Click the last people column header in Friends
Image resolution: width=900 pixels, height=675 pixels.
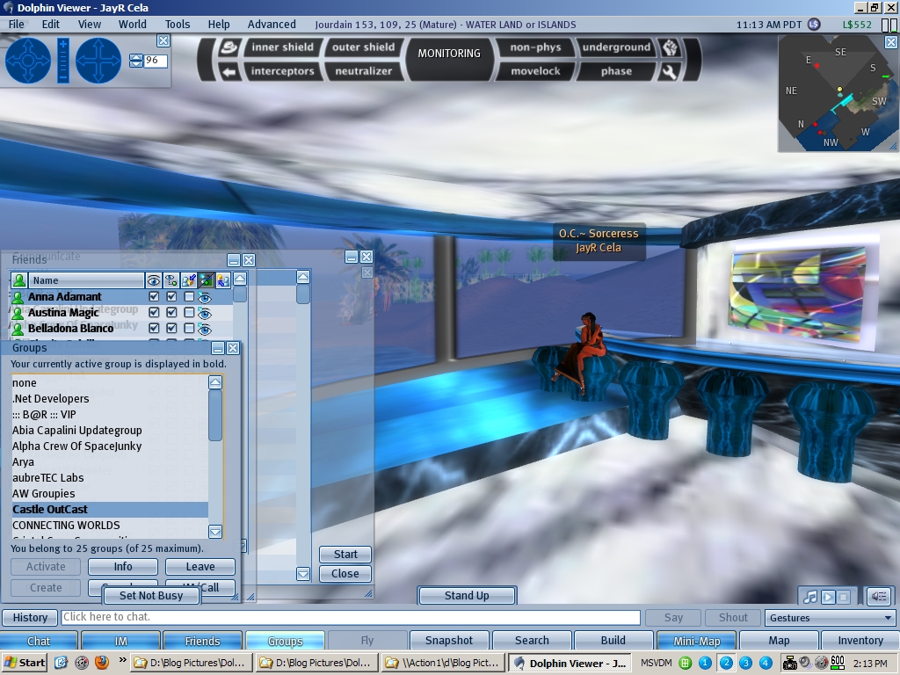(x=222, y=280)
